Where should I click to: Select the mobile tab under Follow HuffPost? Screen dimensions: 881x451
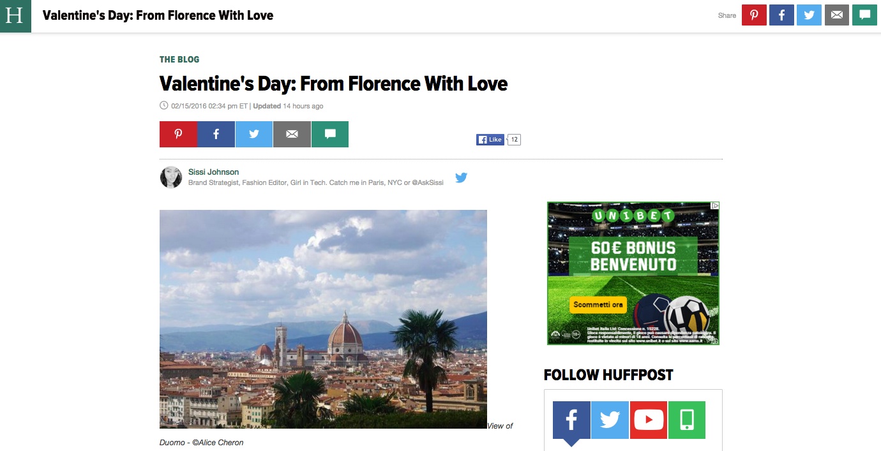point(687,420)
